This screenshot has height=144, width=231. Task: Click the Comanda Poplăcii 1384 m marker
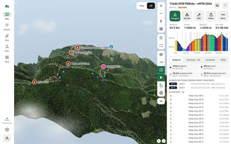point(77,48)
